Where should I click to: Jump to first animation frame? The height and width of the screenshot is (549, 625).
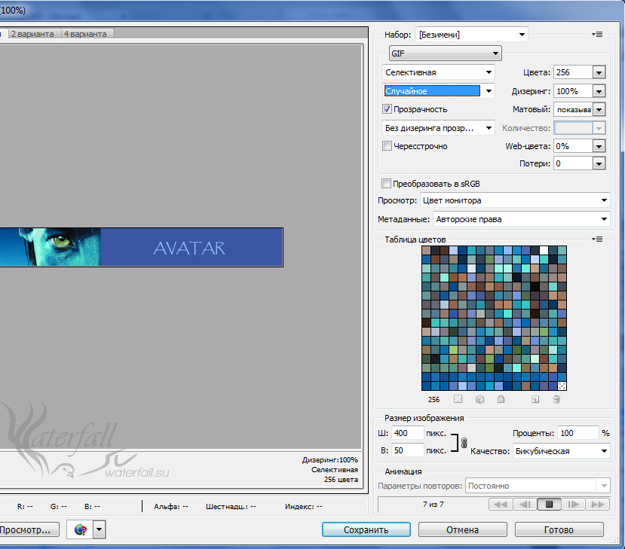pos(501,505)
